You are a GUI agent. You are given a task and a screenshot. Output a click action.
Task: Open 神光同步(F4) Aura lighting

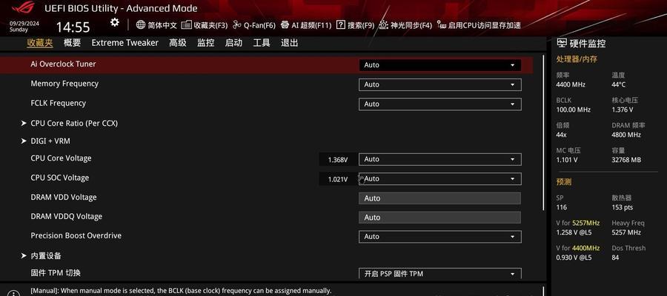(x=405, y=25)
